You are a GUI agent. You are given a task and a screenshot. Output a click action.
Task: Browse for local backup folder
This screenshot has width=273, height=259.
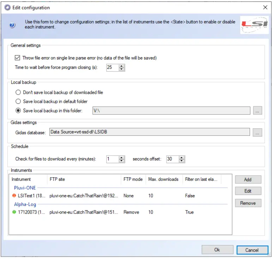click(x=257, y=110)
